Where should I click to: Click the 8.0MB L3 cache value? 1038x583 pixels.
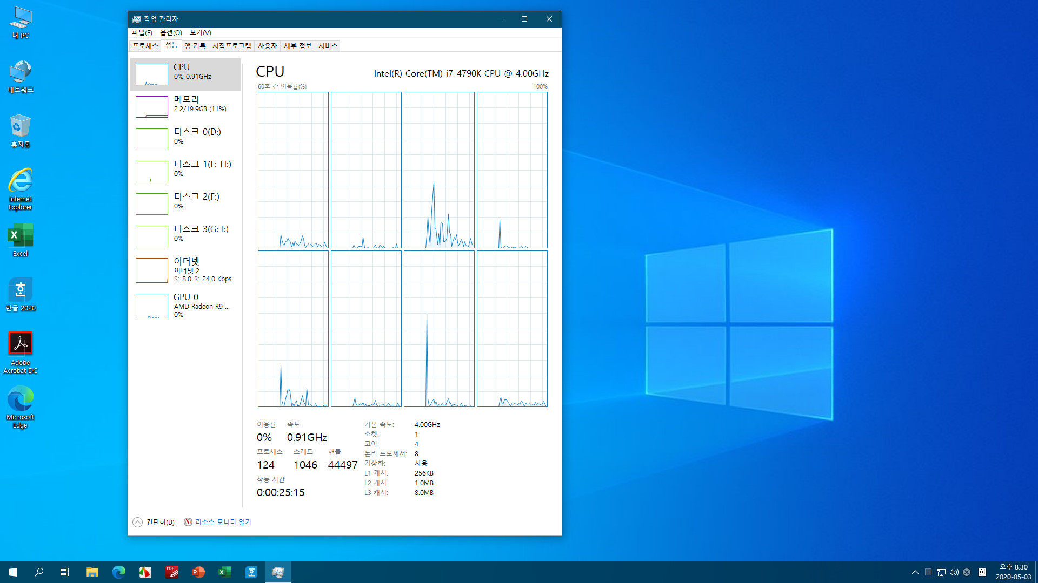424,493
